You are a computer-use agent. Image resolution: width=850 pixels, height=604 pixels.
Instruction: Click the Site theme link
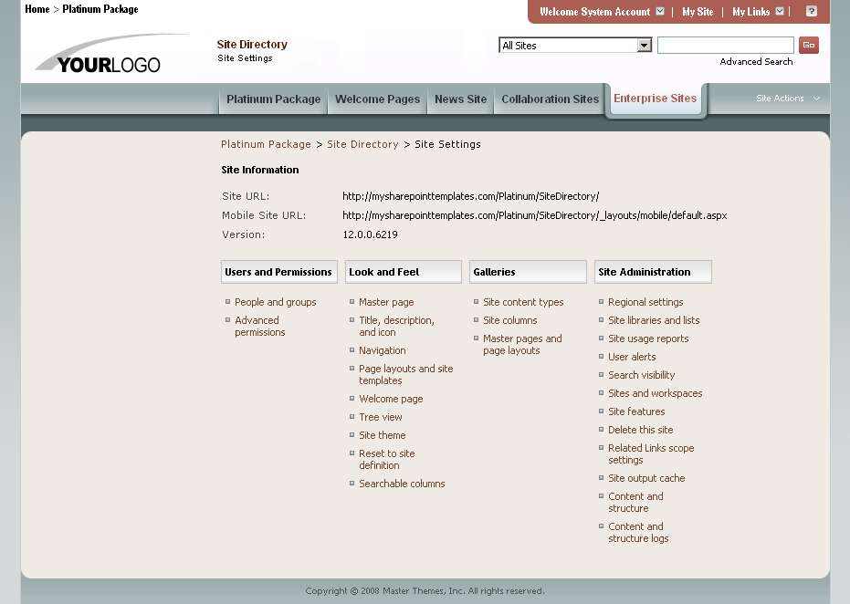pos(382,435)
